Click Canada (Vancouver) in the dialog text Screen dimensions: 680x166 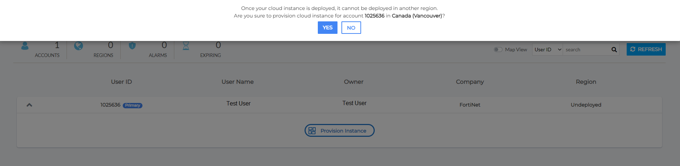[x=417, y=16]
